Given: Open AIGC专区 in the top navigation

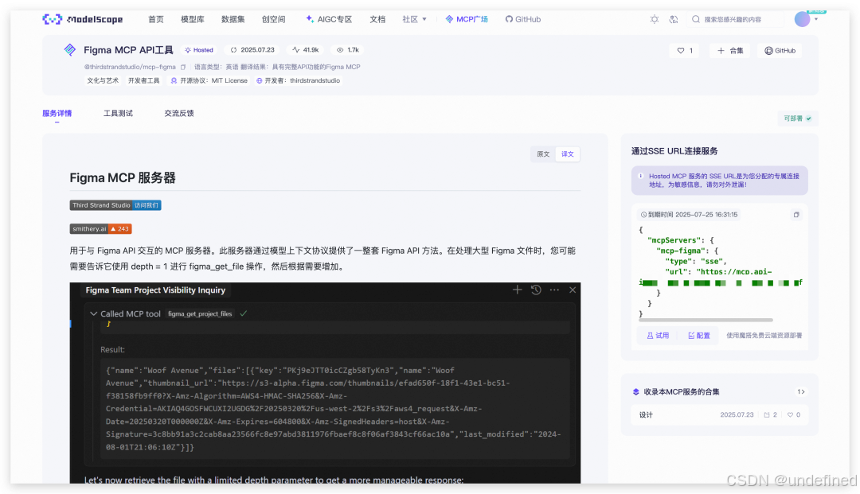Looking at the screenshot, I should point(329,19).
